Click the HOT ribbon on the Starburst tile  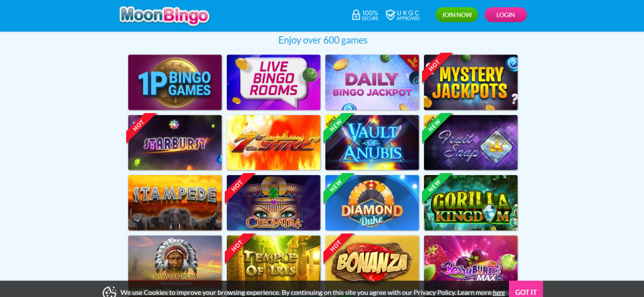140,126
